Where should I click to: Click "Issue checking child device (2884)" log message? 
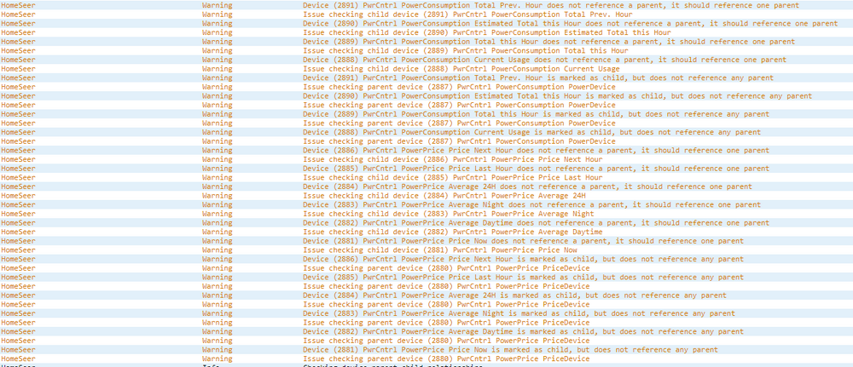[x=444, y=196]
